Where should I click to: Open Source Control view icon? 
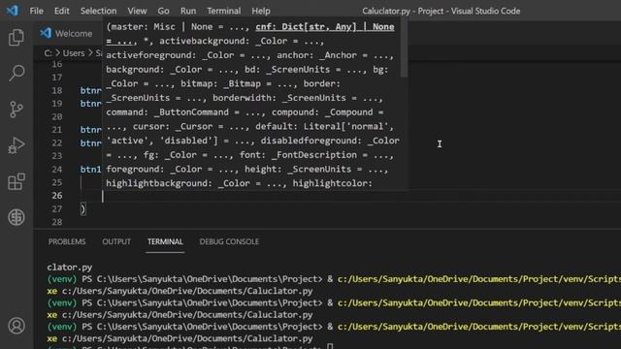pos(16,110)
